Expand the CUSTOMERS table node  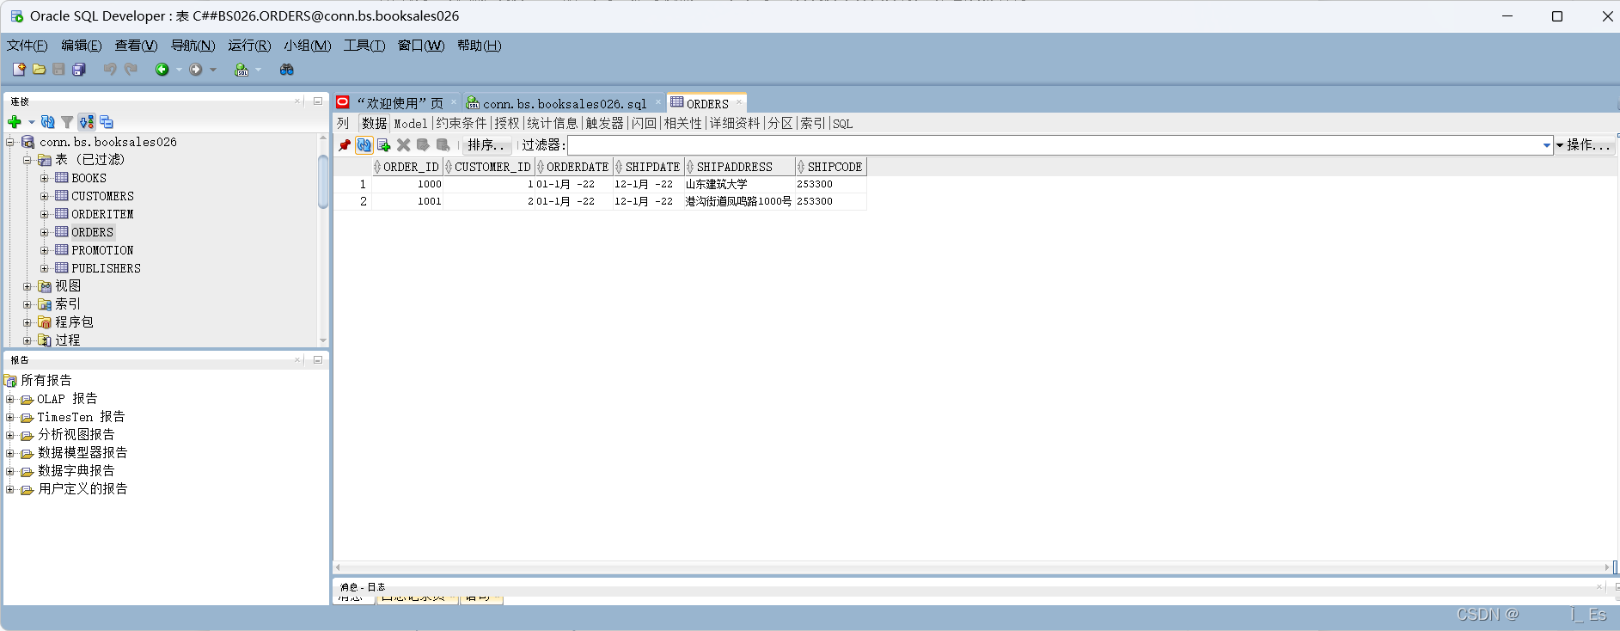44,196
